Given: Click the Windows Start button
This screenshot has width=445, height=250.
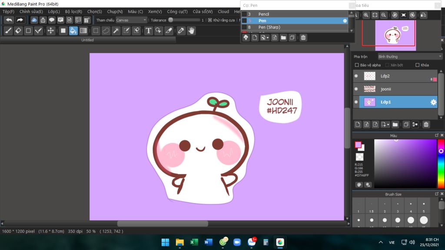Looking at the screenshot, I should tap(165, 242).
